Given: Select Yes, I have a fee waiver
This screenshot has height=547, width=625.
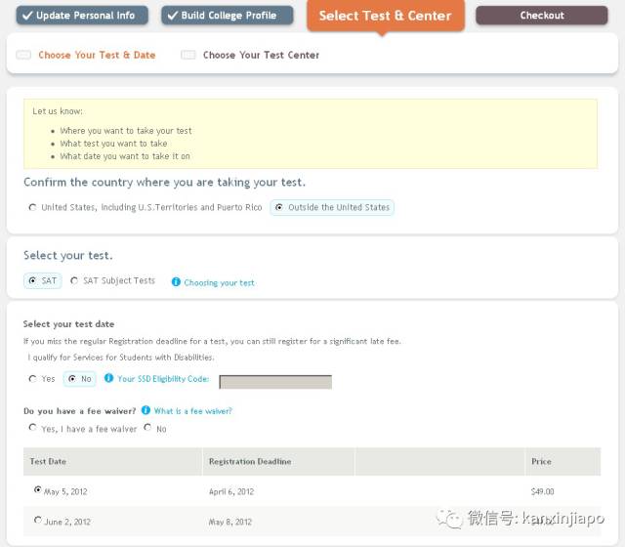Looking at the screenshot, I should tap(33, 429).
